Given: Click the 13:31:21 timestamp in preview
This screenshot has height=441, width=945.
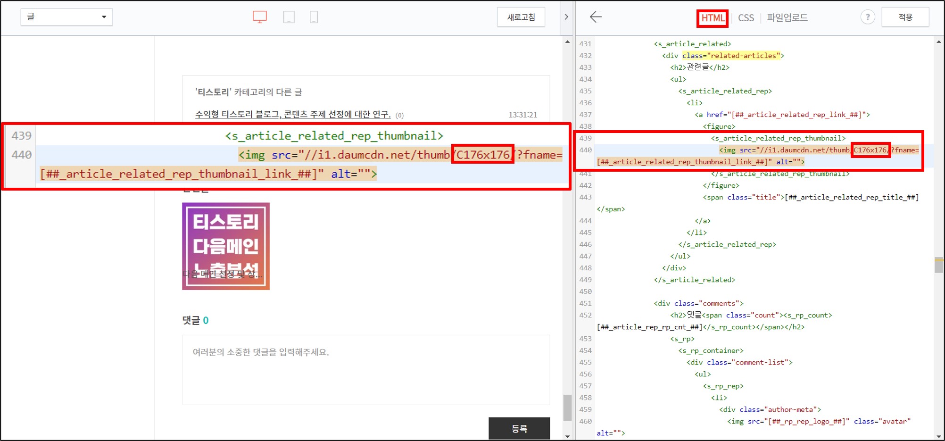Looking at the screenshot, I should (522, 115).
